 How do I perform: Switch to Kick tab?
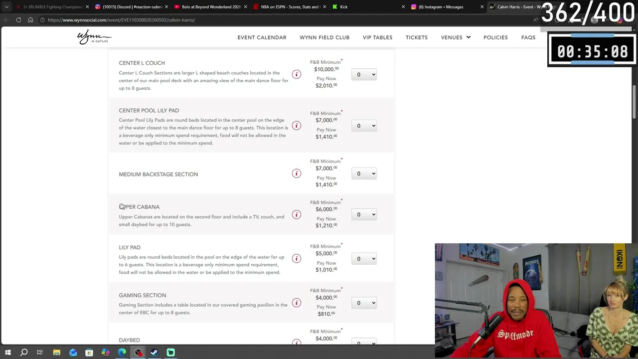pyautogui.click(x=368, y=7)
